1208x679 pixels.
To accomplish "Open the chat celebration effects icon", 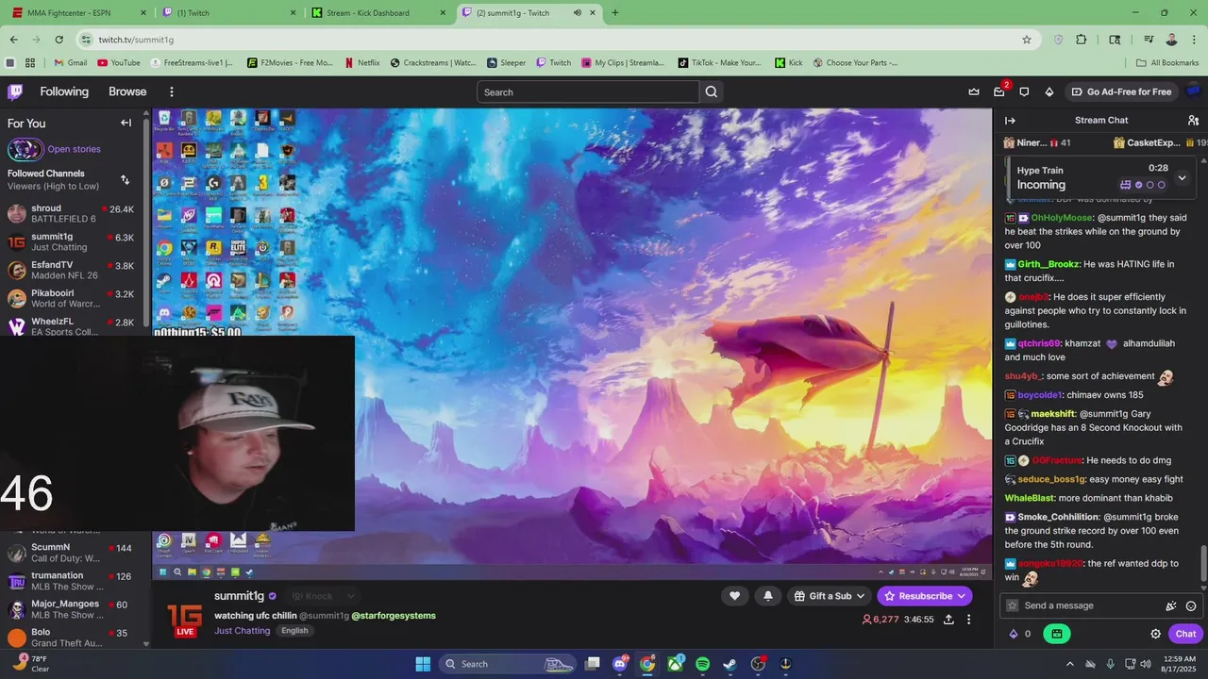I will [1171, 605].
